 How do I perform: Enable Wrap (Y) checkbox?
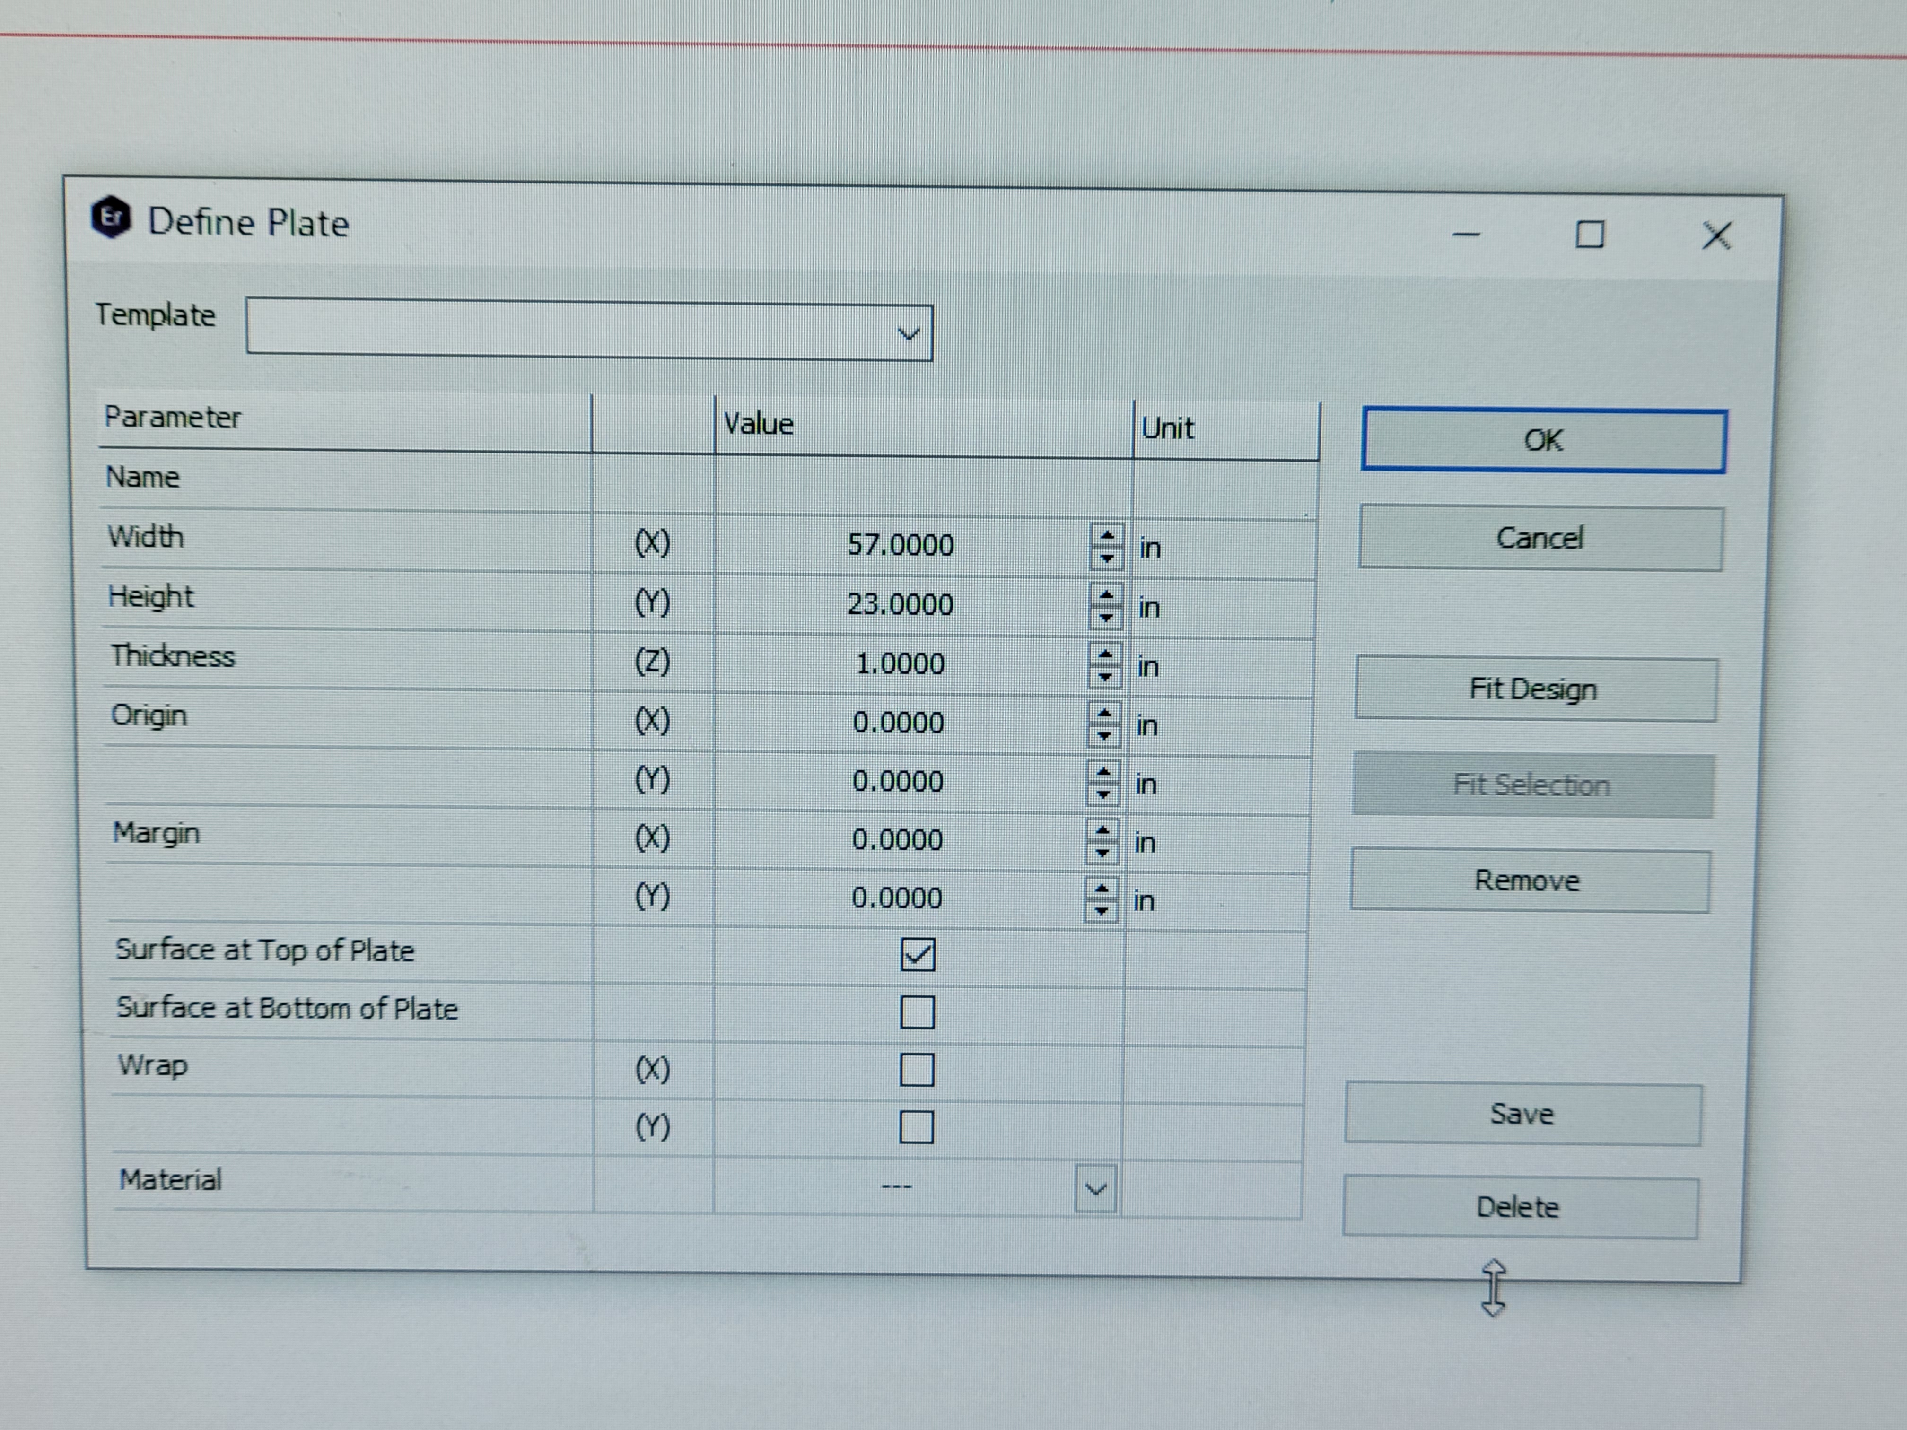point(916,1126)
